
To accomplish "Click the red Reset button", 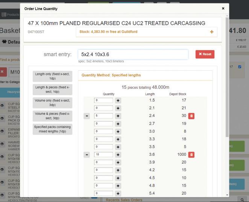I will [205, 54].
